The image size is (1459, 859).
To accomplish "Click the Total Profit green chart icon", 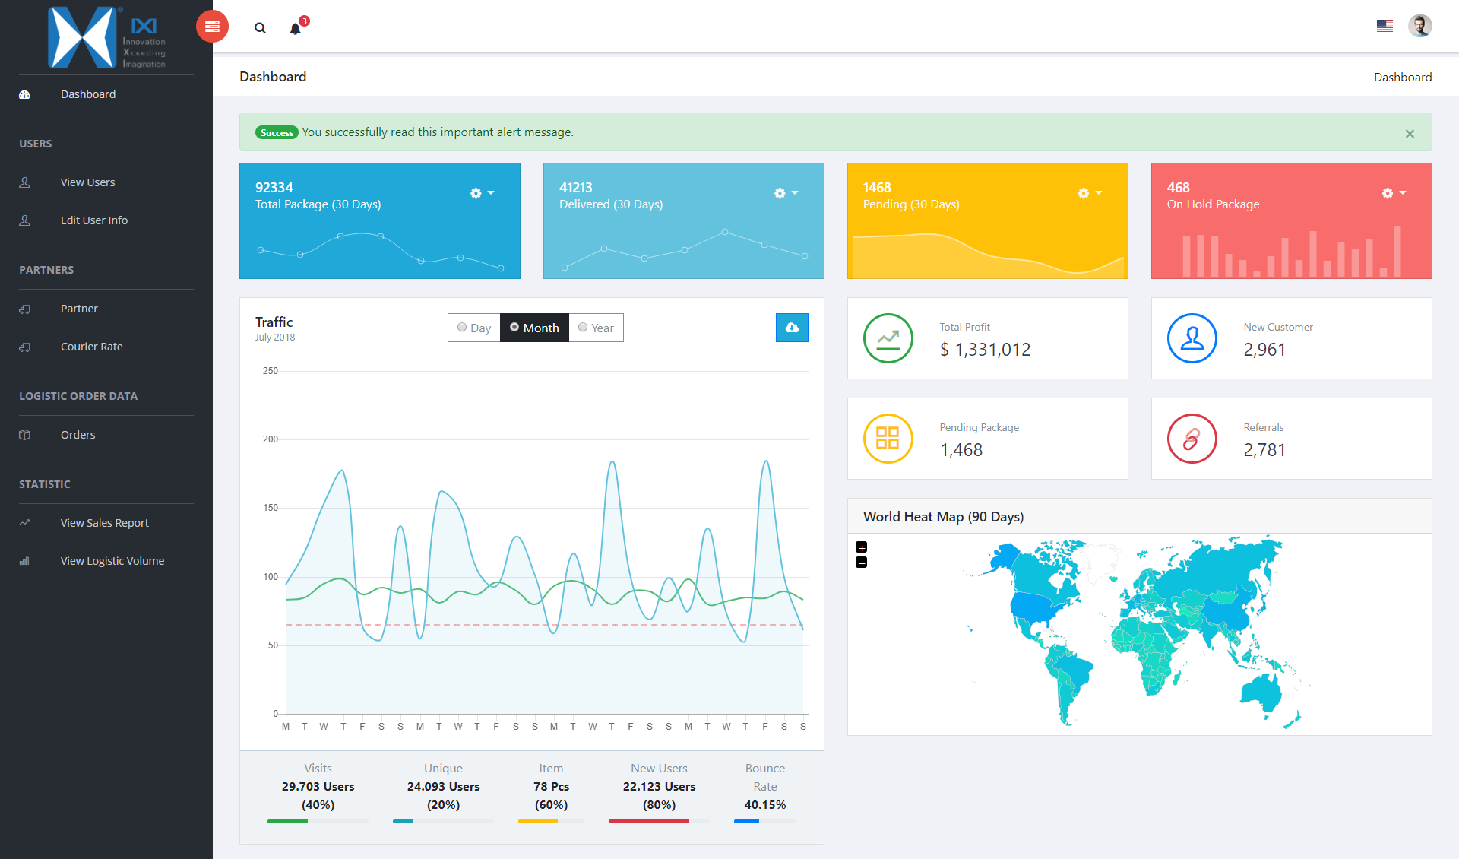I will click(x=888, y=338).
